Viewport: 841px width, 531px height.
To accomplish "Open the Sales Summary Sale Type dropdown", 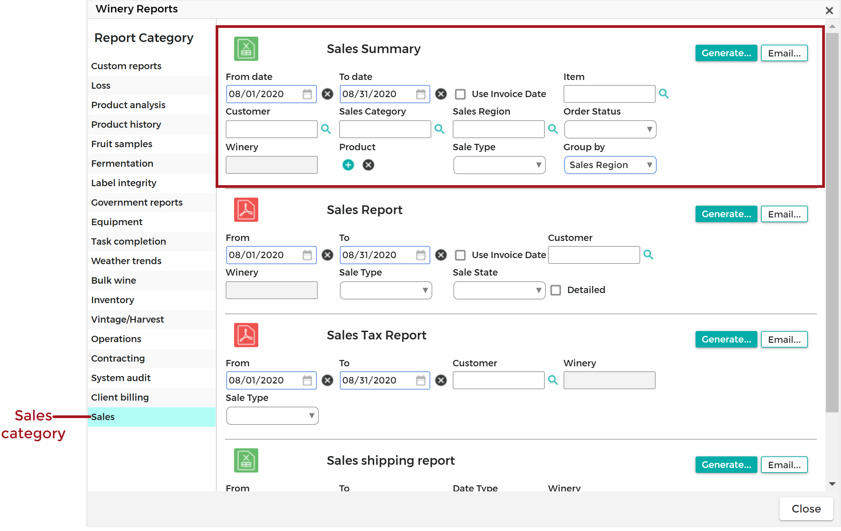I will [499, 165].
